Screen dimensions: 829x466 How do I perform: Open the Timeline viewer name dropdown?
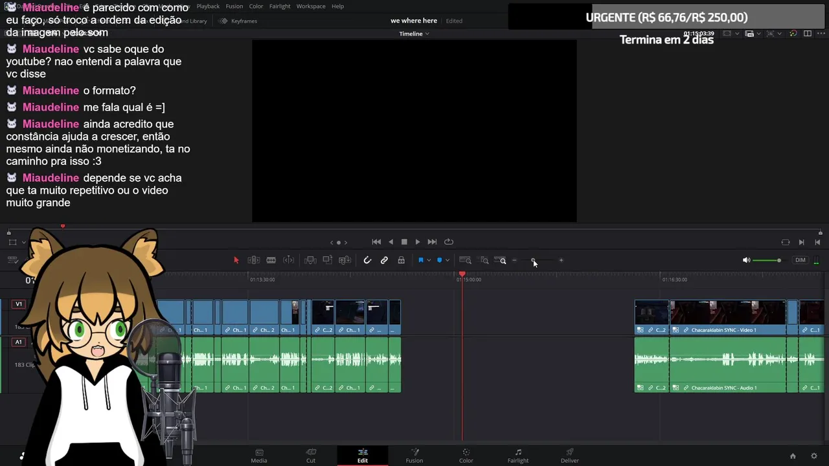[414, 34]
